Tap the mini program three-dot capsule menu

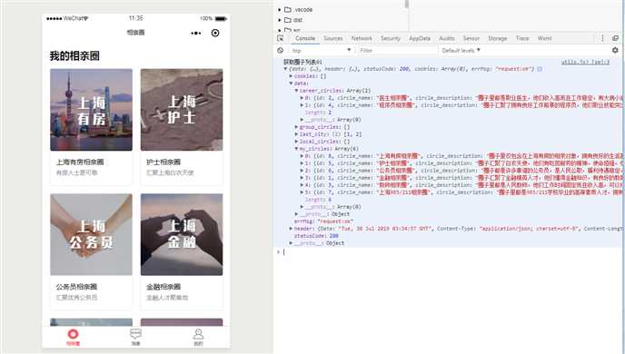pos(195,33)
